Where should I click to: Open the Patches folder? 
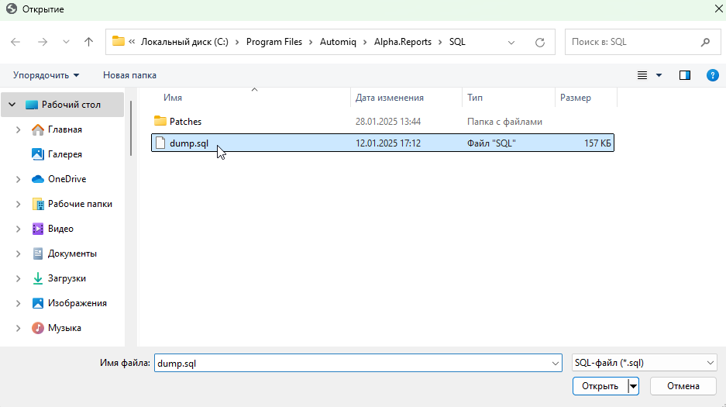tap(185, 122)
